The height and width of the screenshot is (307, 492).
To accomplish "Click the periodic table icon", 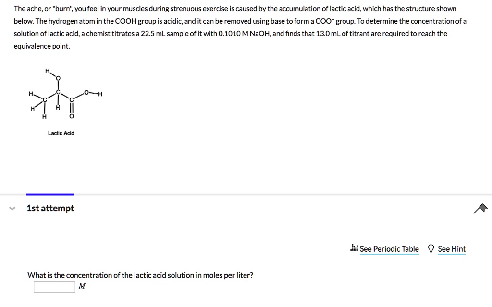I will (x=355, y=248).
